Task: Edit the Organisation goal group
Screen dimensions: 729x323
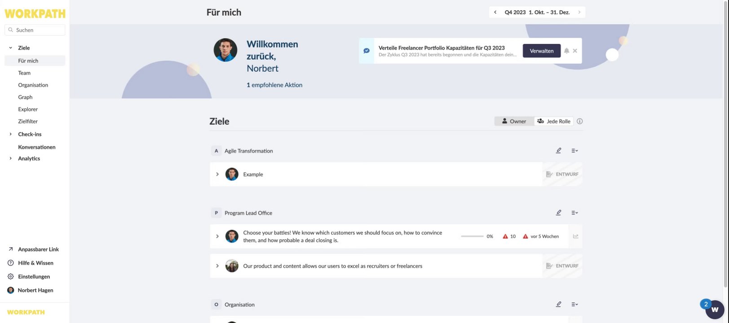Action: (x=558, y=304)
